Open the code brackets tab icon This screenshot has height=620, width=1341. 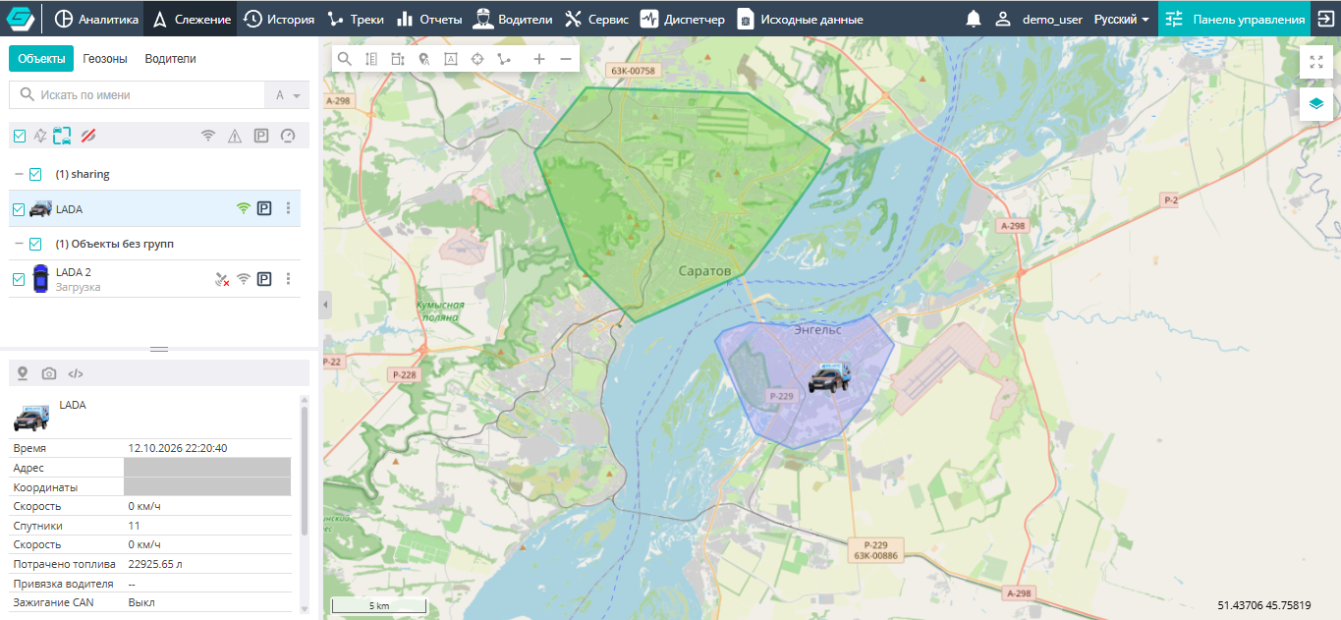[76, 373]
